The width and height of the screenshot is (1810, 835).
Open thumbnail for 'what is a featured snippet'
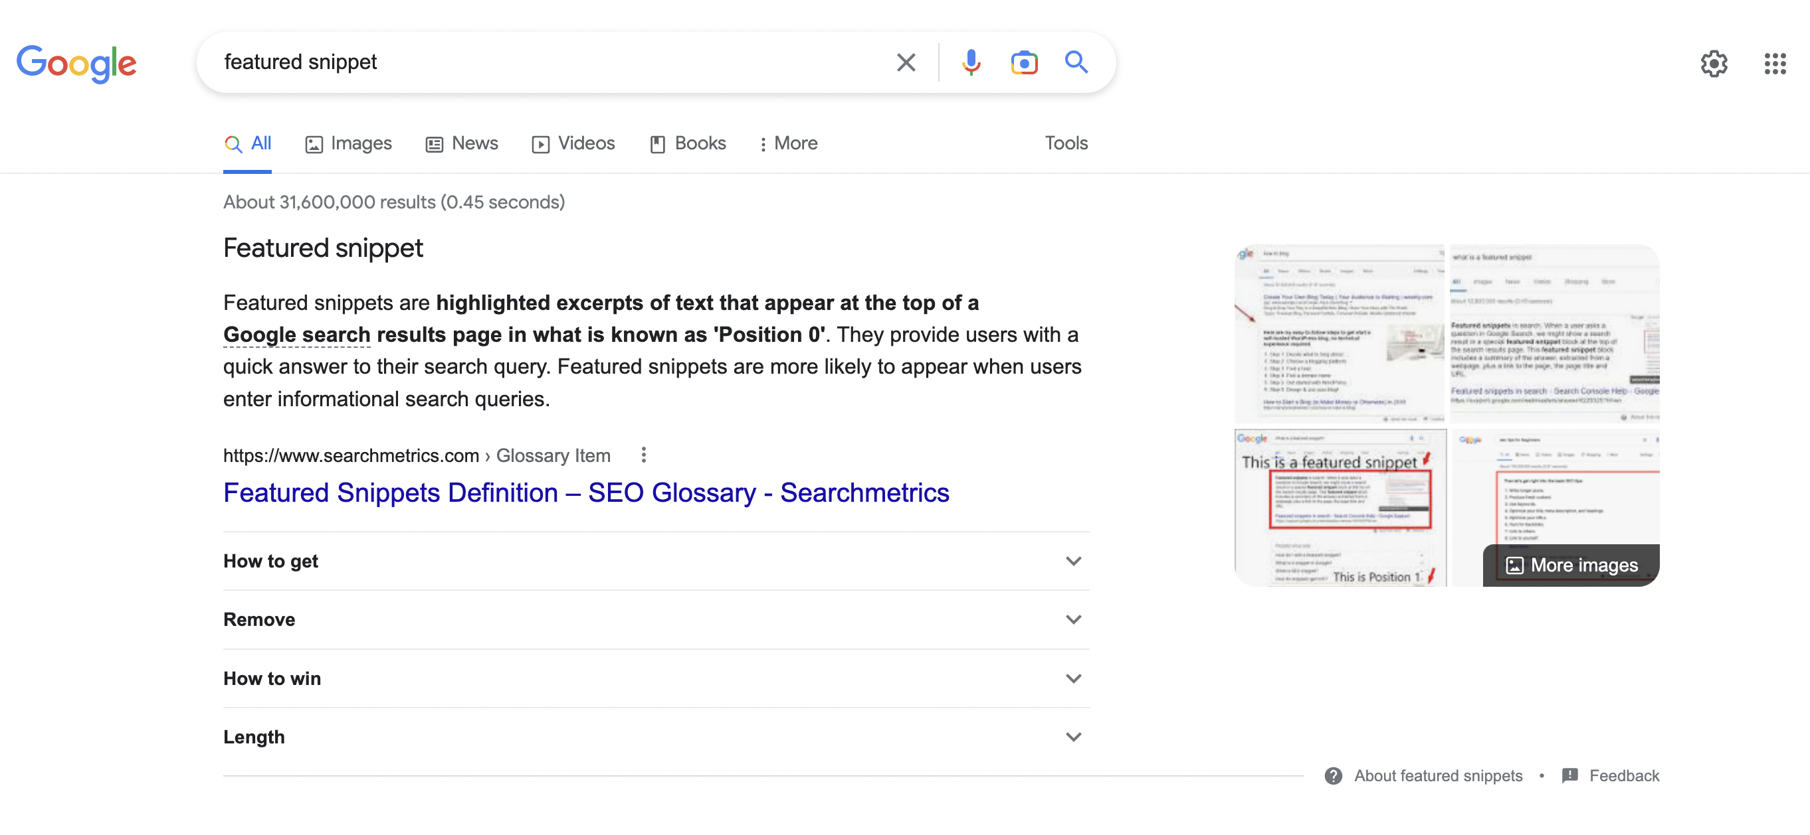(x=1554, y=333)
